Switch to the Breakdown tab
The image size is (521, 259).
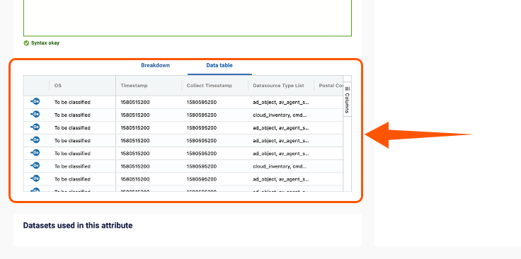155,65
